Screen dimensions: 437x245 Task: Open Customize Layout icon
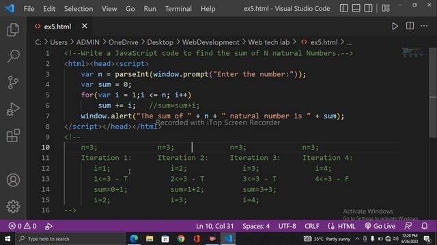(386, 8)
